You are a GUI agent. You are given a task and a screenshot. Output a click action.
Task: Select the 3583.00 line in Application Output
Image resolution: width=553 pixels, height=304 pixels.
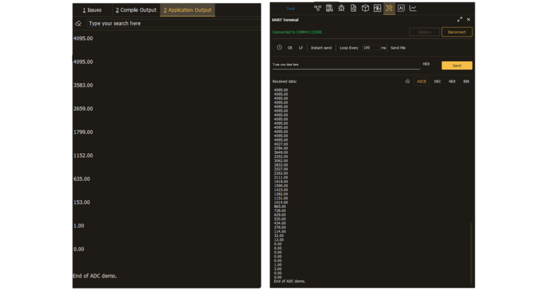pyautogui.click(x=83, y=85)
